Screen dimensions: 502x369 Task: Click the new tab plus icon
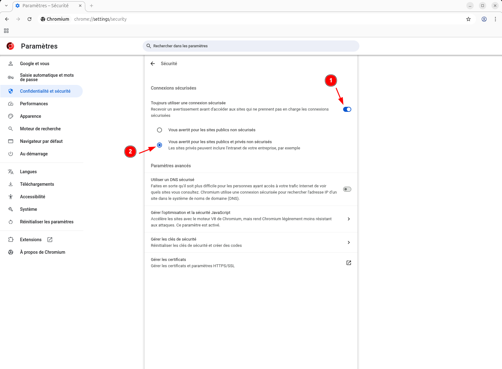[92, 6]
